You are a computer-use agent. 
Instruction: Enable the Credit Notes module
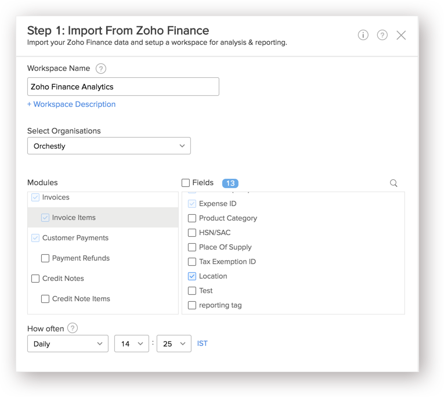click(x=35, y=279)
